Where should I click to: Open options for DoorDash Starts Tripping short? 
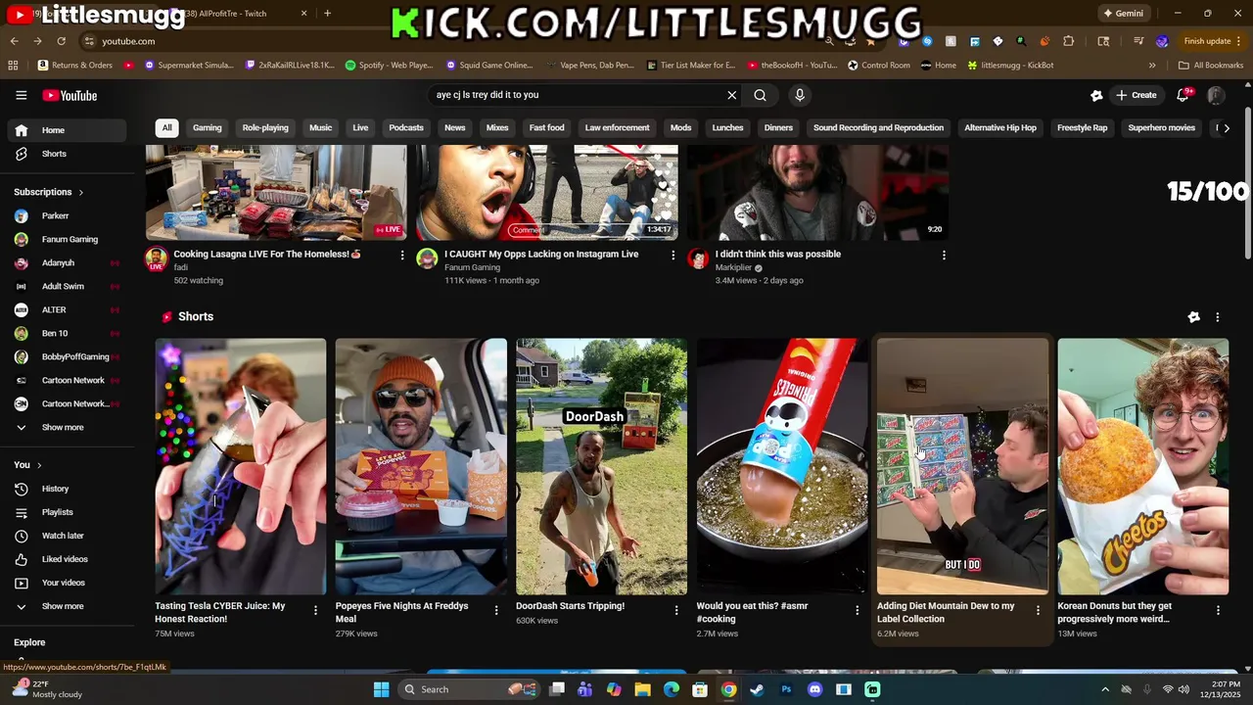[676, 610]
